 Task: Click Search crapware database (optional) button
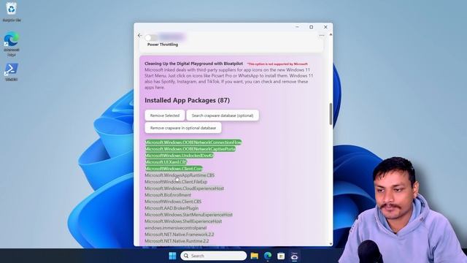click(223, 115)
